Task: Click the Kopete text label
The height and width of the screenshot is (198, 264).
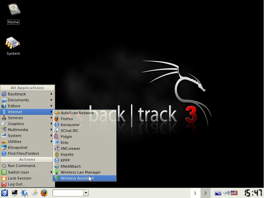Action: click(x=67, y=154)
